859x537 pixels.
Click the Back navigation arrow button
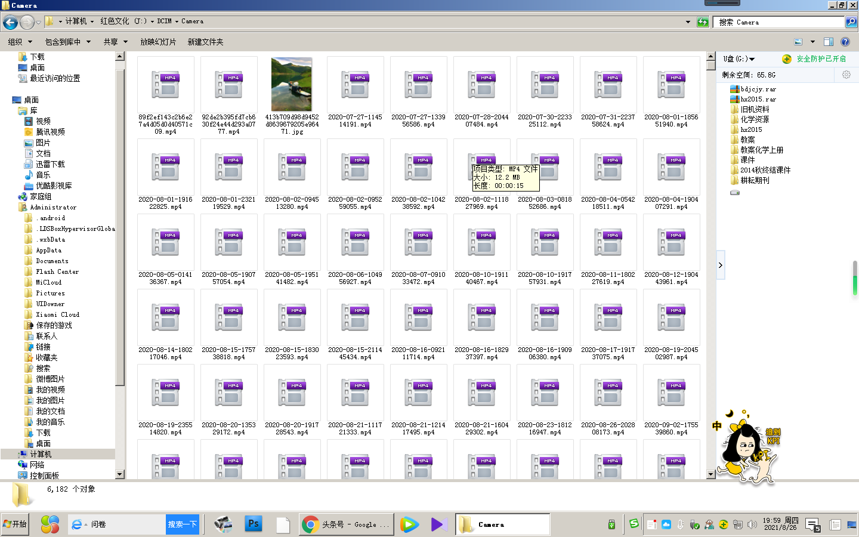click(10, 23)
